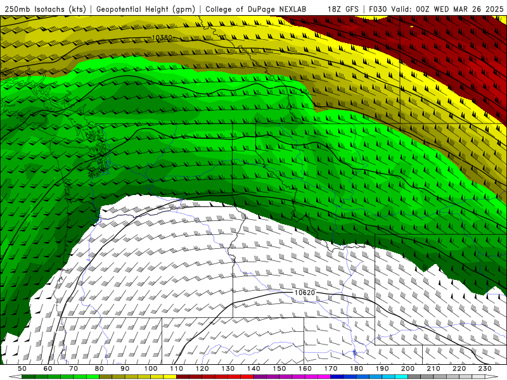Click the 170 value on the color scale

point(331,369)
